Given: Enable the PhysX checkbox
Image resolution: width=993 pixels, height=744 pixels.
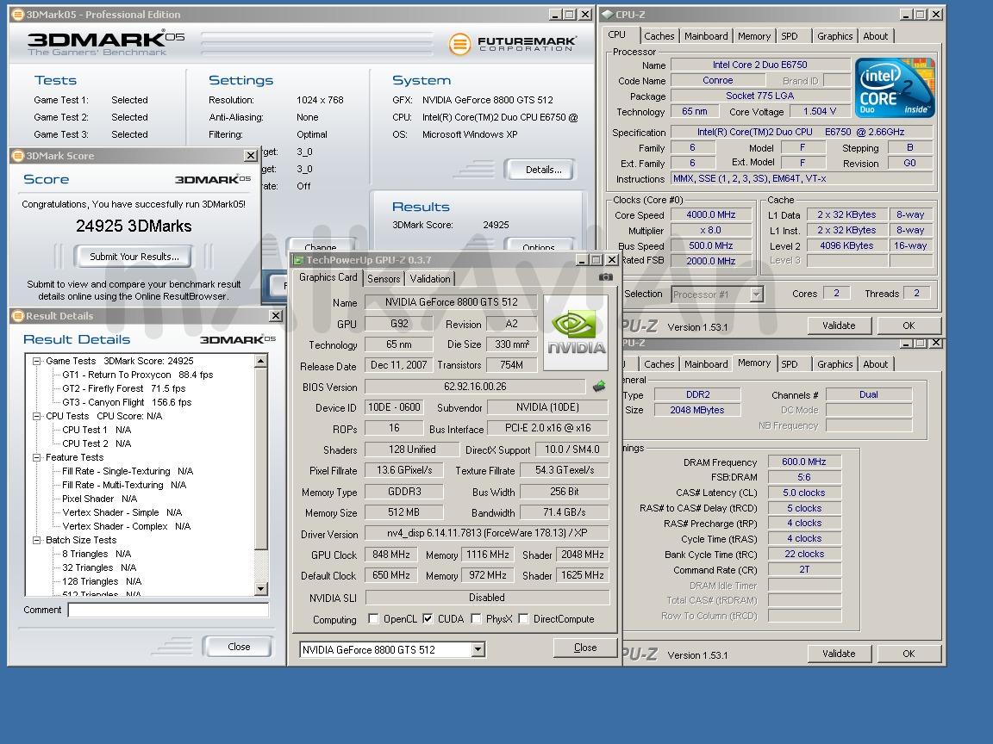Looking at the screenshot, I should tap(476, 619).
